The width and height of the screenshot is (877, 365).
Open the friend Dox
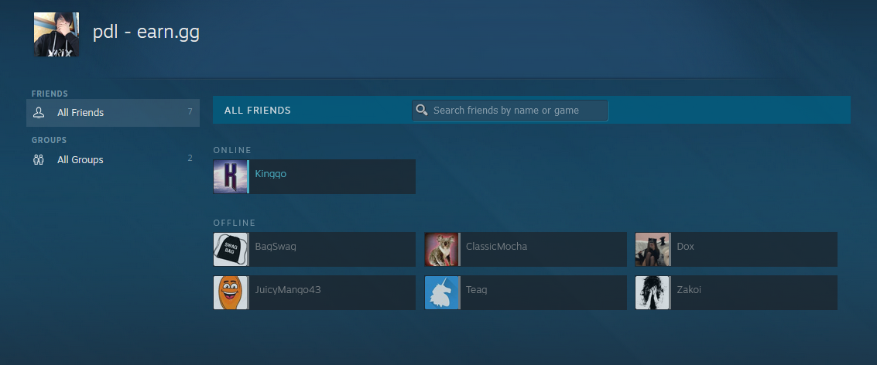736,249
